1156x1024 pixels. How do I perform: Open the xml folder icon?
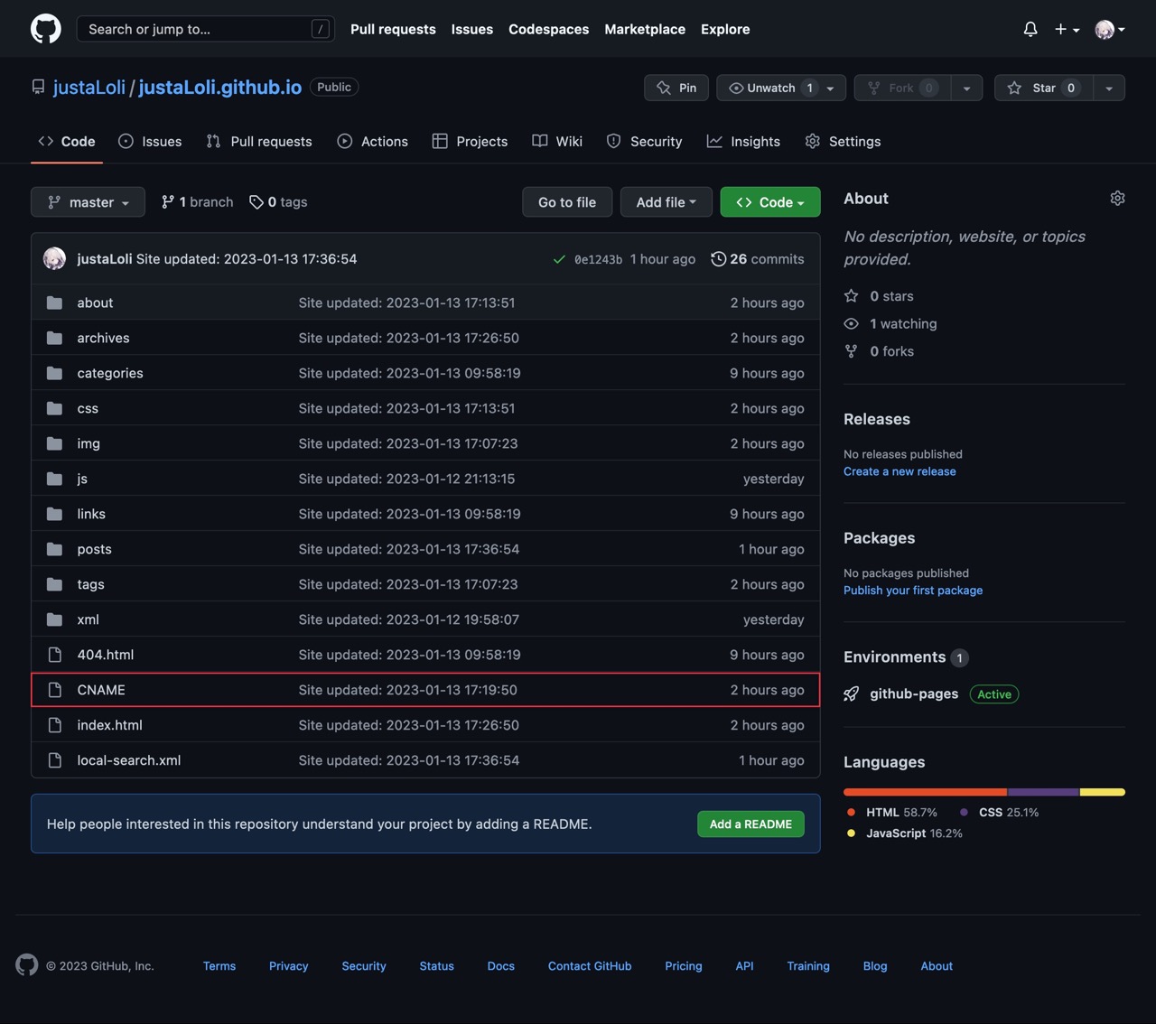tap(54, 619)
